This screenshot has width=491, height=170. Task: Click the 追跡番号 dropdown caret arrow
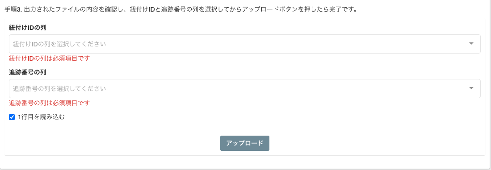click(471, 88)
